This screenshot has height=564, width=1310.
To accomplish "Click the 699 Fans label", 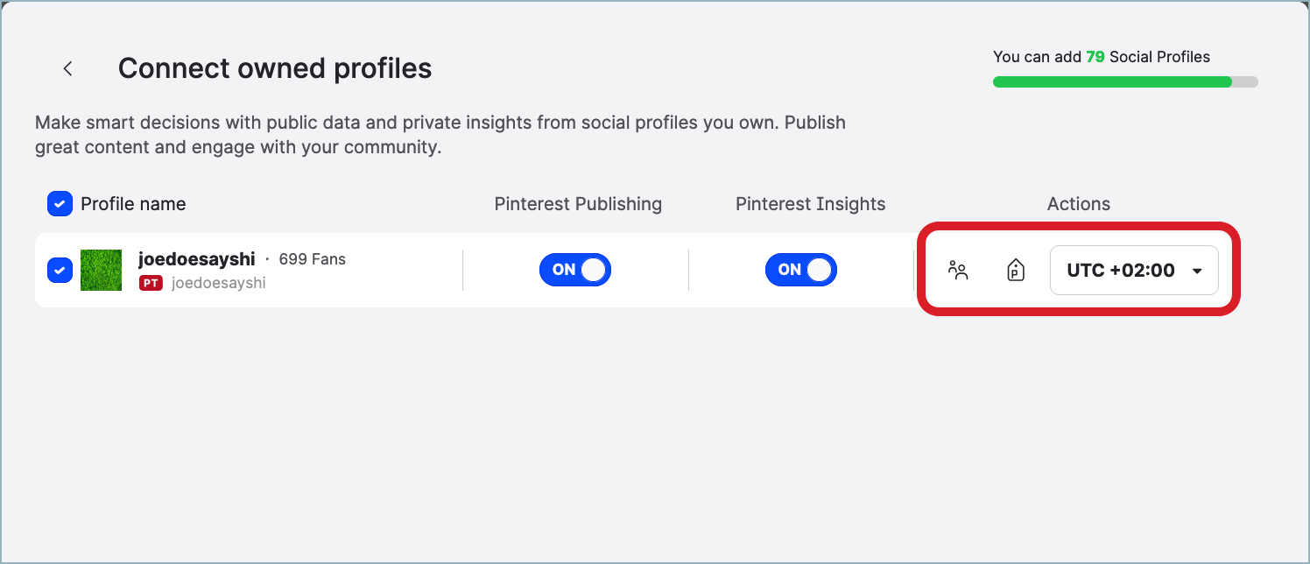I will click(312, 259).
